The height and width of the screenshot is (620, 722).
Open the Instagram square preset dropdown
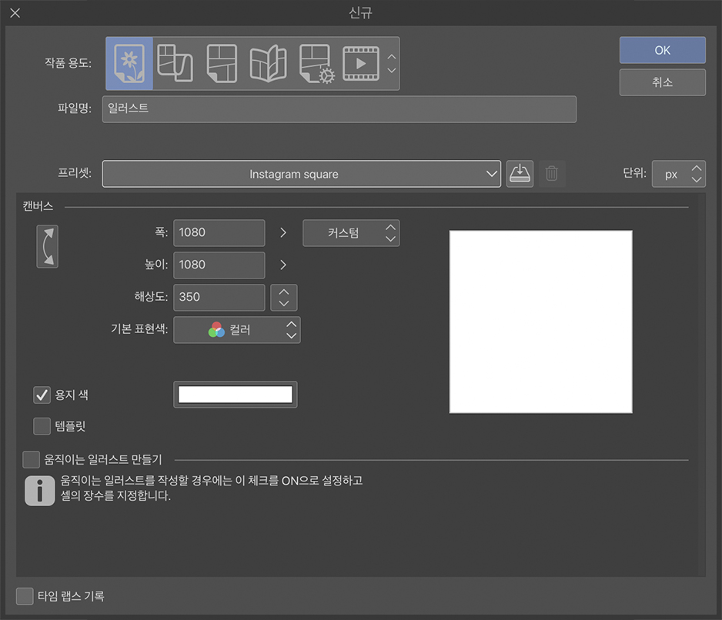point(302,174)
